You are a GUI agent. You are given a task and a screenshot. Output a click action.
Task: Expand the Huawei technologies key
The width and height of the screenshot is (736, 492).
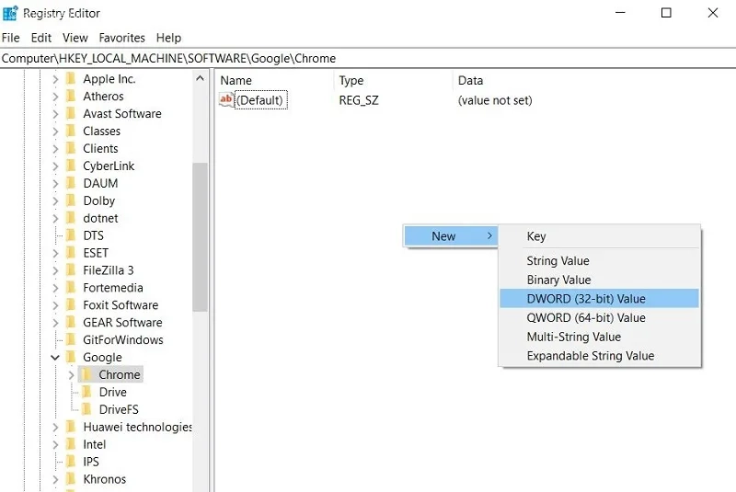(x=55, y=427)
